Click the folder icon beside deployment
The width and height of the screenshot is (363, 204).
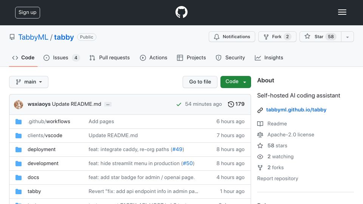[x=19, y=150]
